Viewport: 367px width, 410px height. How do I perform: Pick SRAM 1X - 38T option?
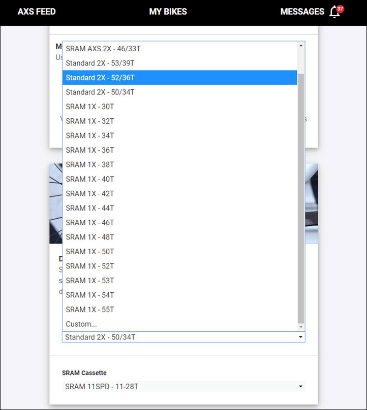180,165
